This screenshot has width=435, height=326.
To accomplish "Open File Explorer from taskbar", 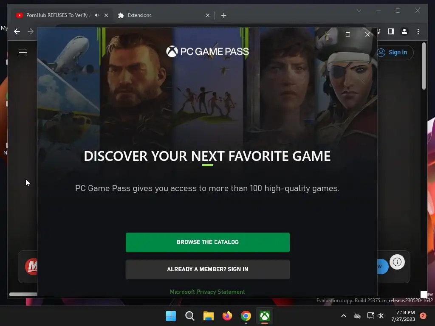I will [208, 316].
